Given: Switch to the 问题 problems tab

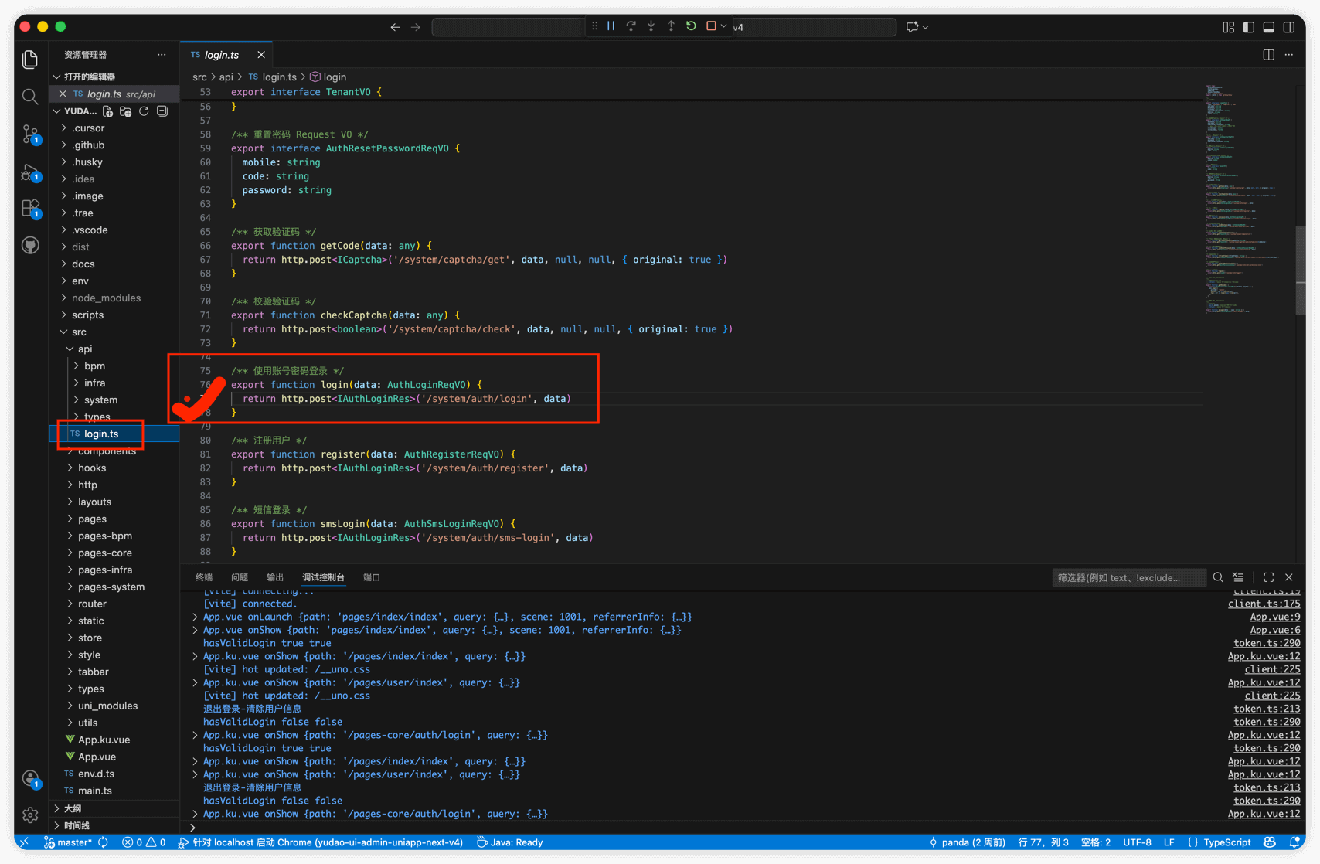Looking at the screenshot, I should tap(240, 577).
